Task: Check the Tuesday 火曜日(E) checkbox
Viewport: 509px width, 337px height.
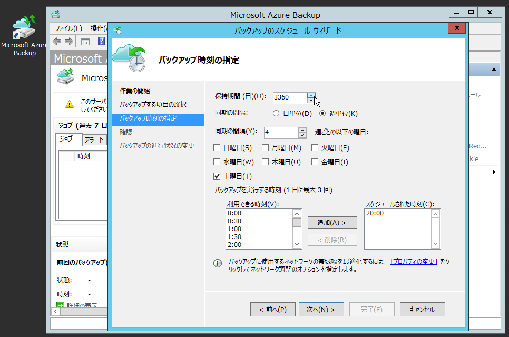Action: click(315, 148)
